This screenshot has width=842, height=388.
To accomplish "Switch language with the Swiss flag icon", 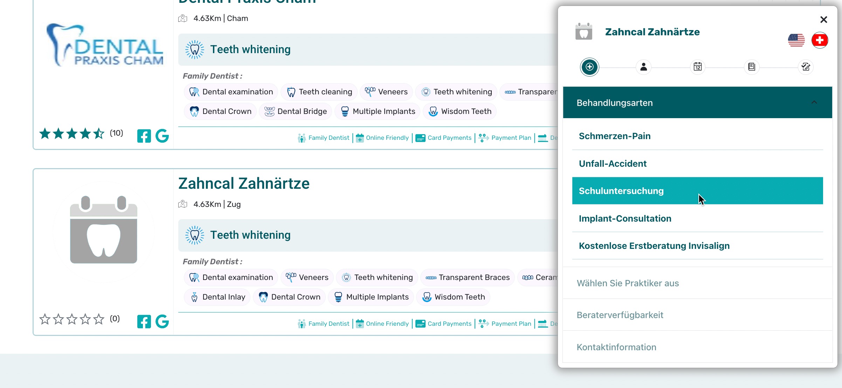I will pos(820,40).
